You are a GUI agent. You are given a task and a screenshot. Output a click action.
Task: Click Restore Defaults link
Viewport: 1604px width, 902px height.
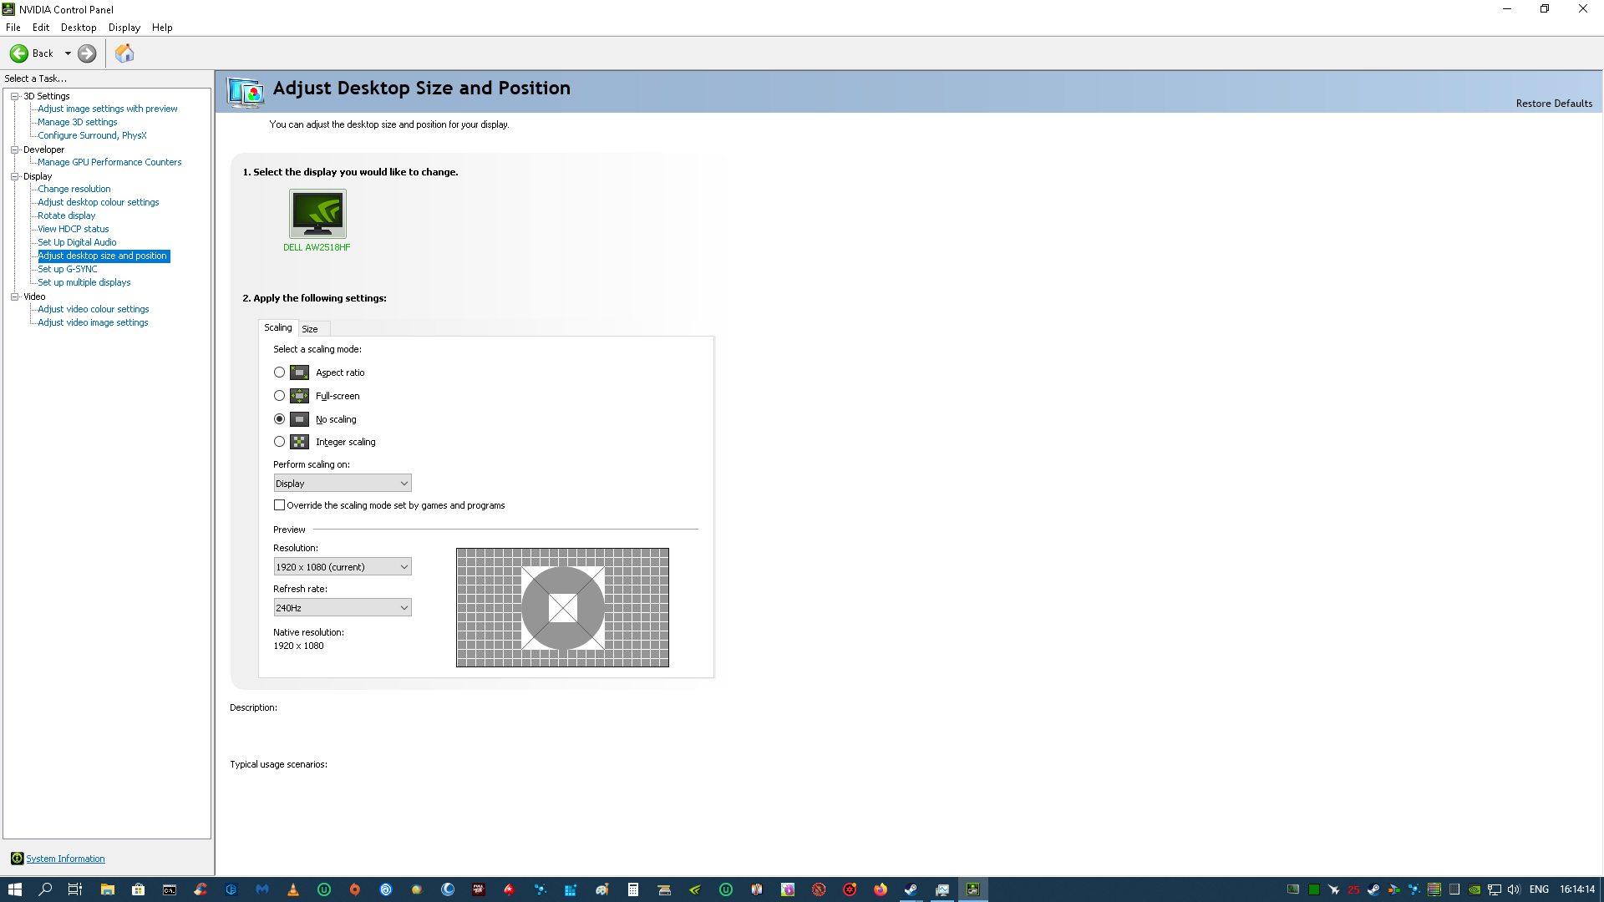pos(1554,104)
